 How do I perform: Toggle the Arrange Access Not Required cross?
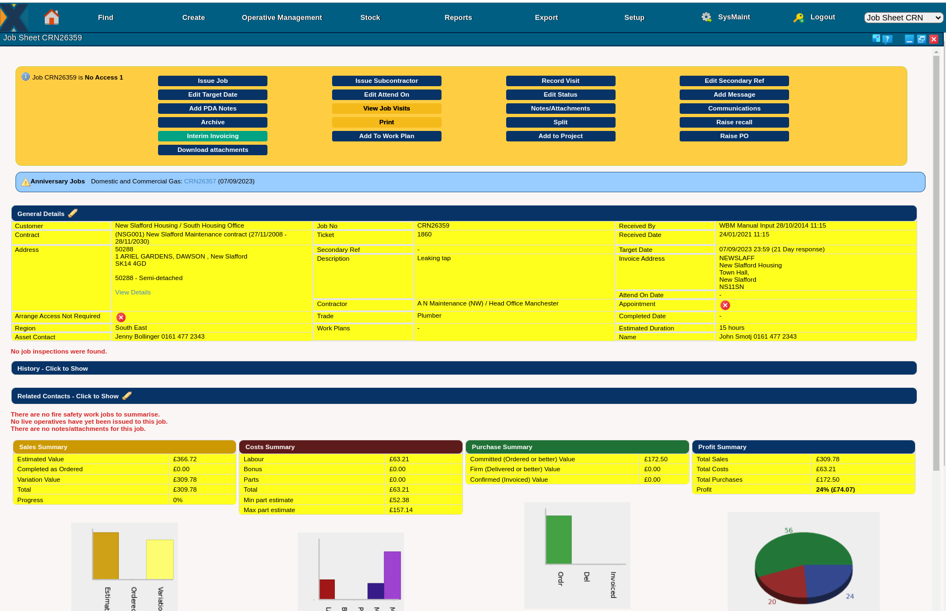click(121, 317)
